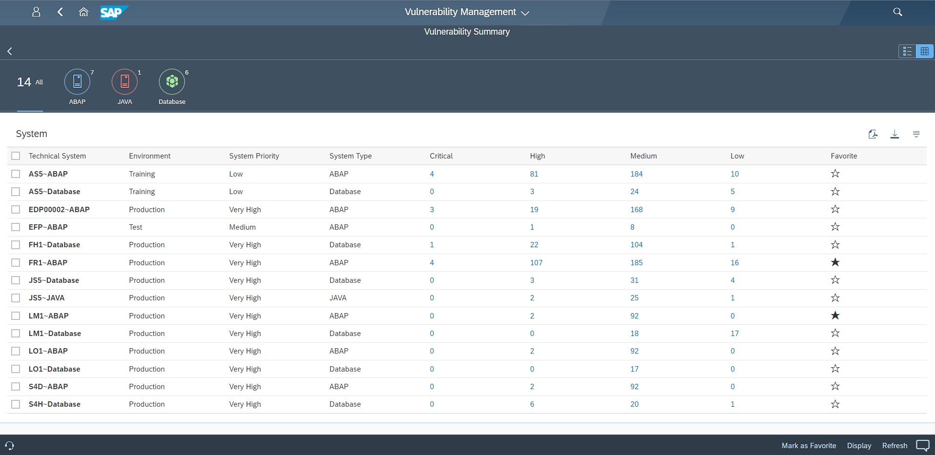
Task: Star S4D~ABAP as favorite
Action: coord(835,386)
